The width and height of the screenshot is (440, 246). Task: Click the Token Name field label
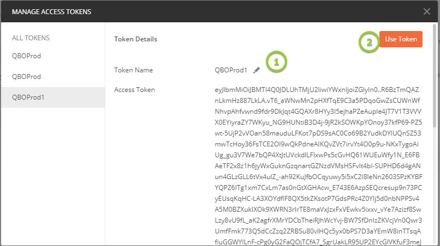tap(133, 70)
